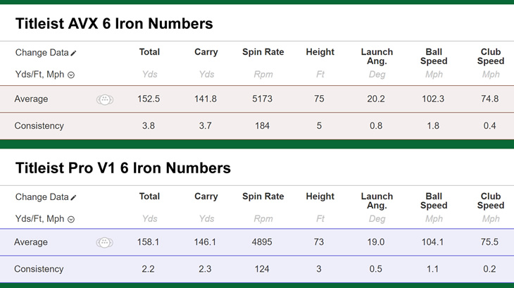Select Total column header in AVX table
514x288 pixels.
point(149,52)
